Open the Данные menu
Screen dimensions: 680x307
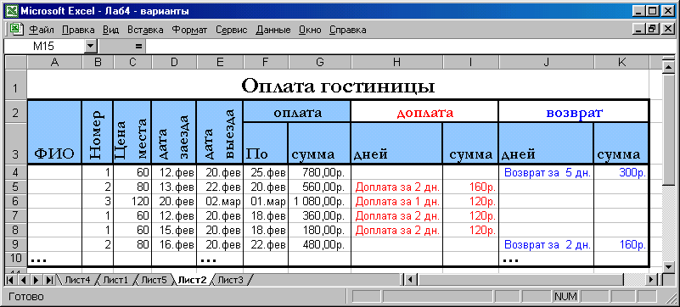click(x=273, y=30)
